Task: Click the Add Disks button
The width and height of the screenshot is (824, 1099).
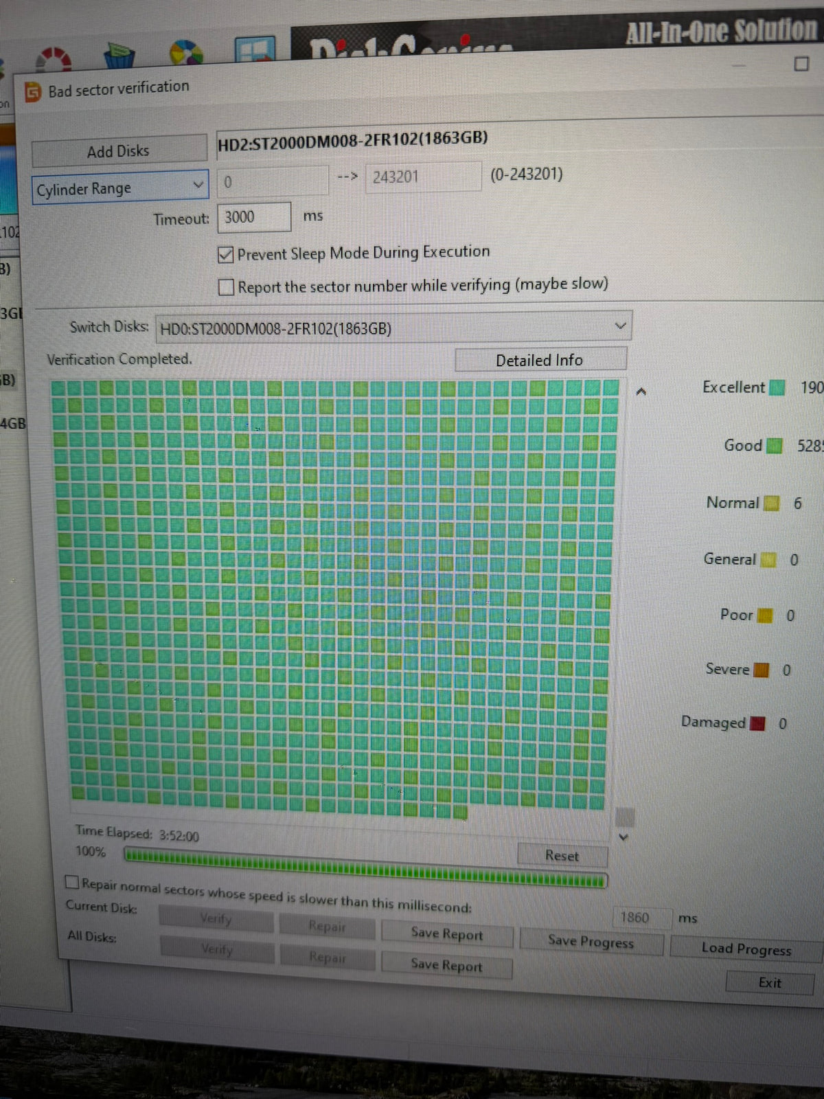Action: click(119, 151)
